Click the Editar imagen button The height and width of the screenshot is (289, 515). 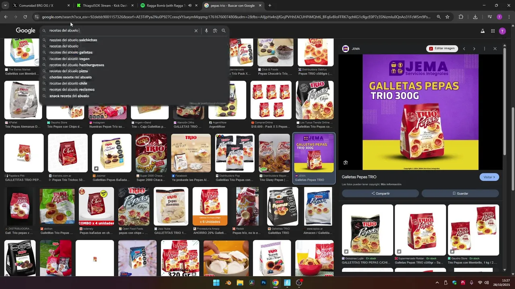(442, 49)
